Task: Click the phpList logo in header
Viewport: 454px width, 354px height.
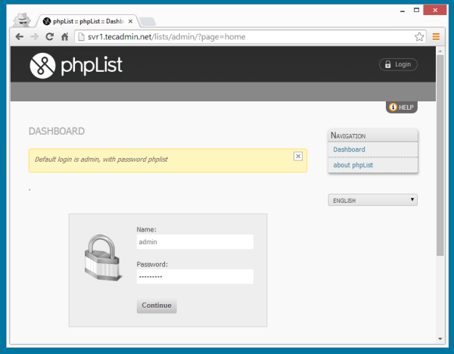Action: coord(76,65)
